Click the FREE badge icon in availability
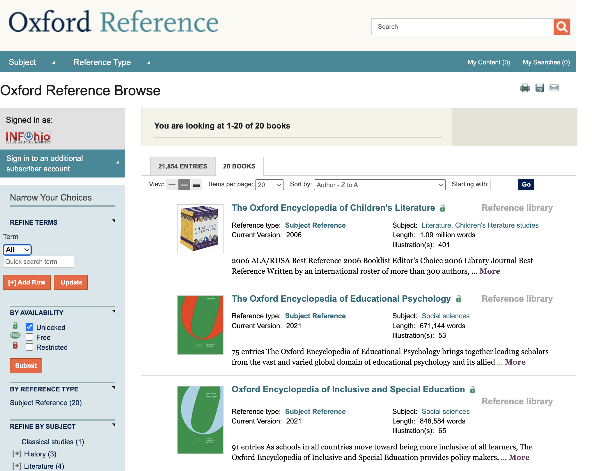592x471 pixels. (15, 335)
